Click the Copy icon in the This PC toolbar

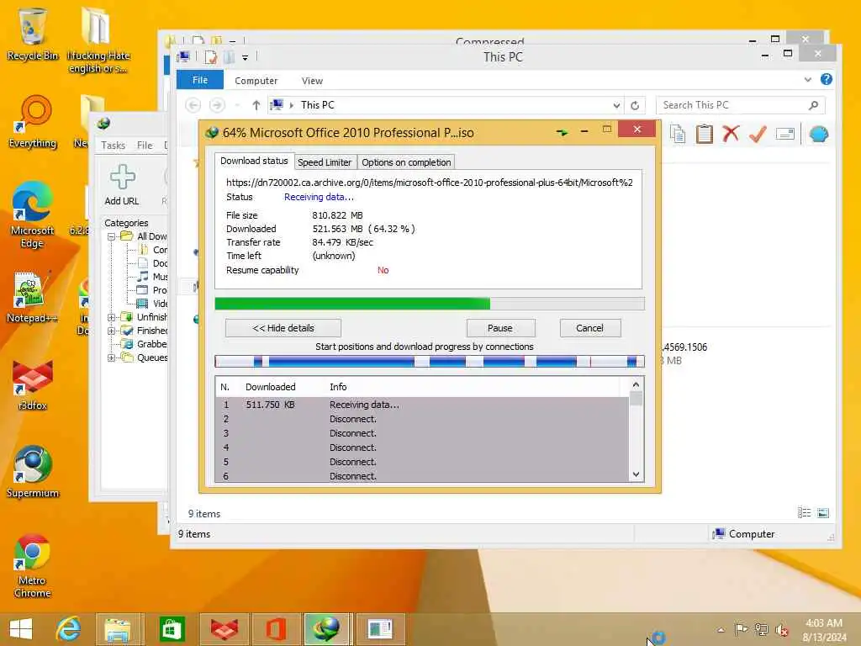pos(678,134)
